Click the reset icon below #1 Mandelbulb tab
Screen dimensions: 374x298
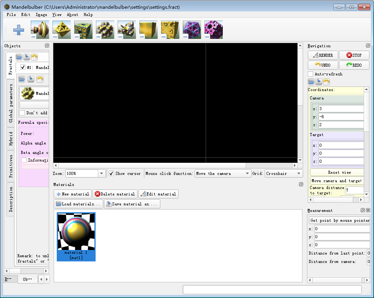pyautogui.click(x=40, y=79)
